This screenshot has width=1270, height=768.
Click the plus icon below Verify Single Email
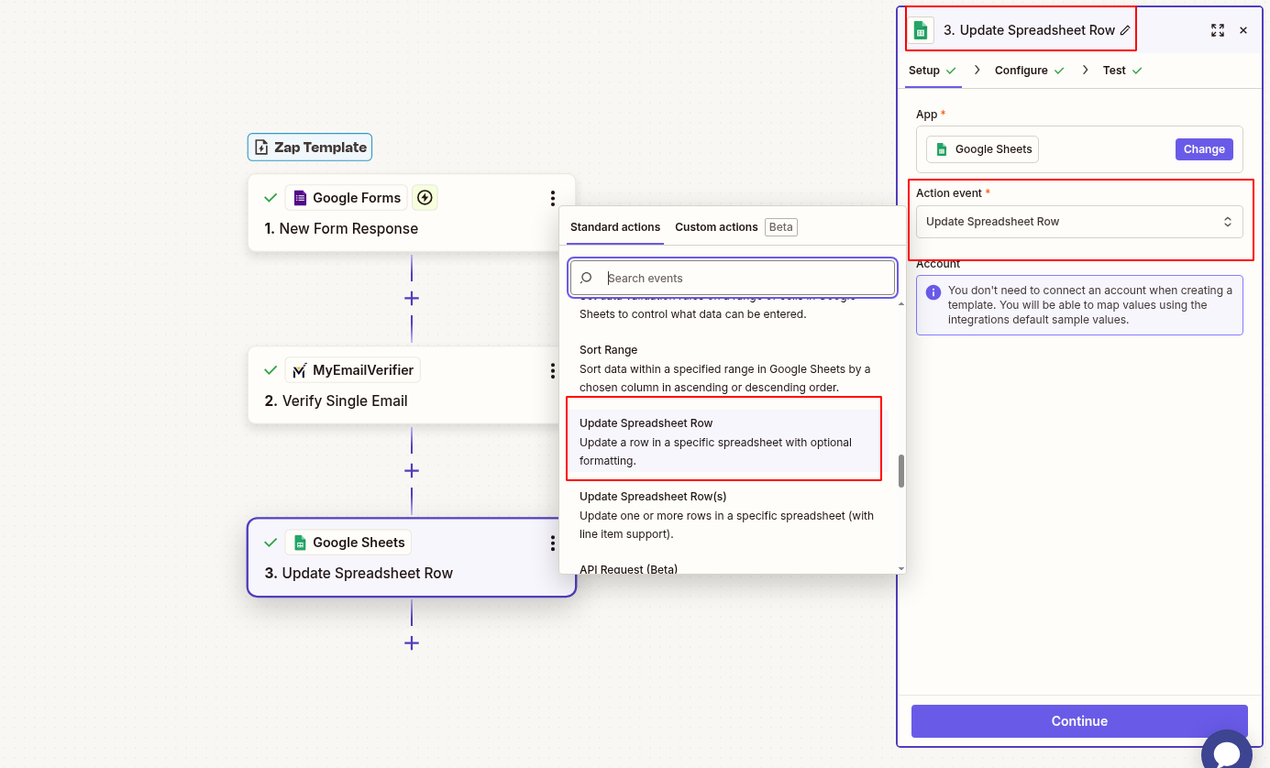pos(412,470)
